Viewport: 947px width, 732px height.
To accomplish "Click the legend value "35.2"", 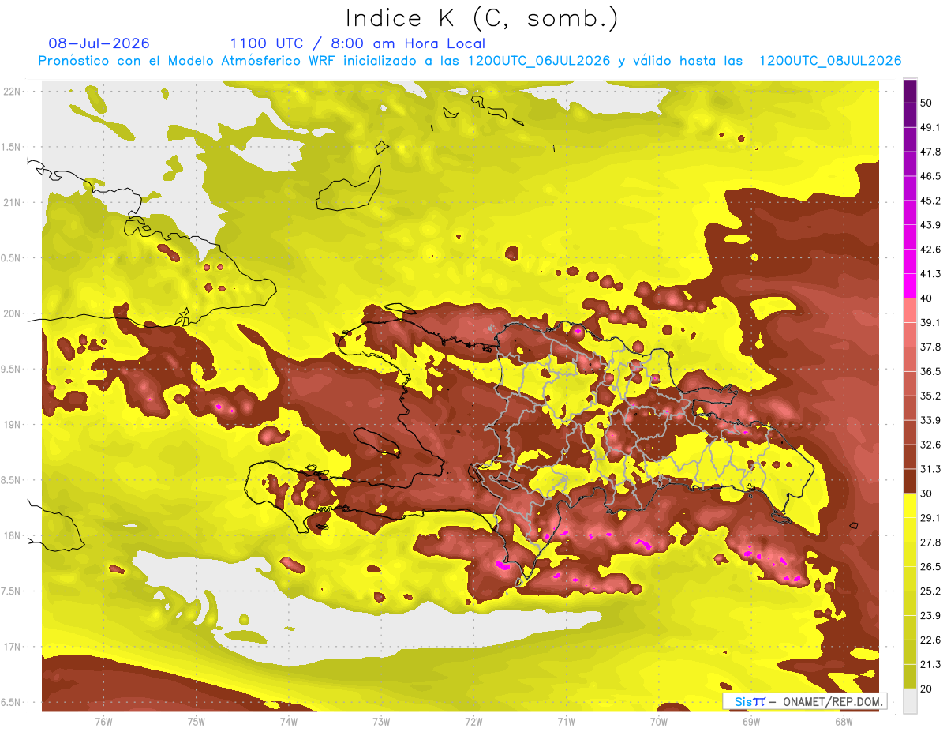I will point(930,396).
